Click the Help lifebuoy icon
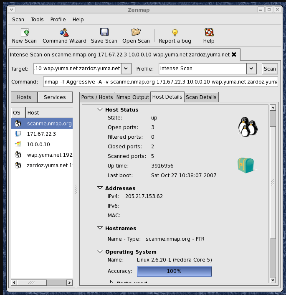Viewport: 286px width, 295px height. point(209,32)
